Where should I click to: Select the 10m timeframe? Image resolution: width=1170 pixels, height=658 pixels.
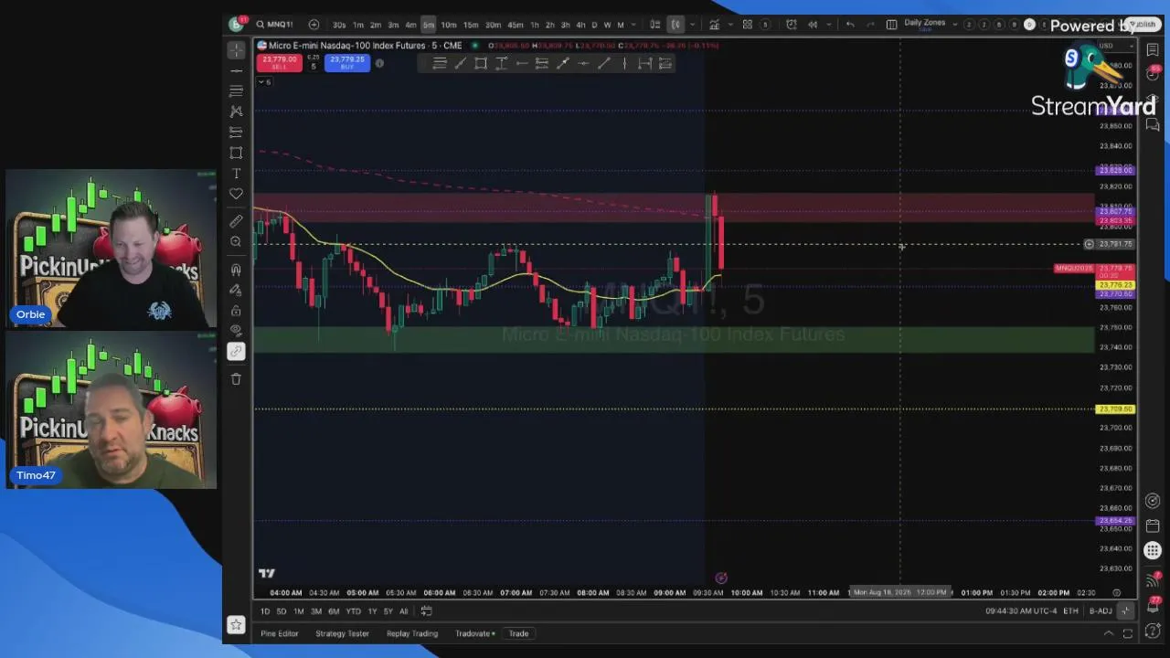448,25
